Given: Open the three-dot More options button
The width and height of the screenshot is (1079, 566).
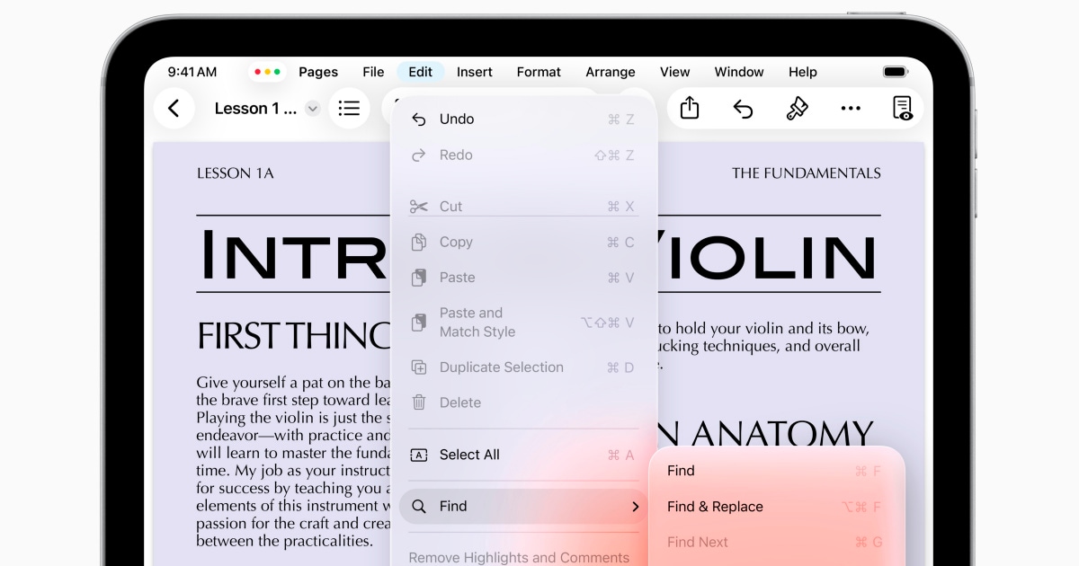Looking at the screenshot, I should 851,109.
